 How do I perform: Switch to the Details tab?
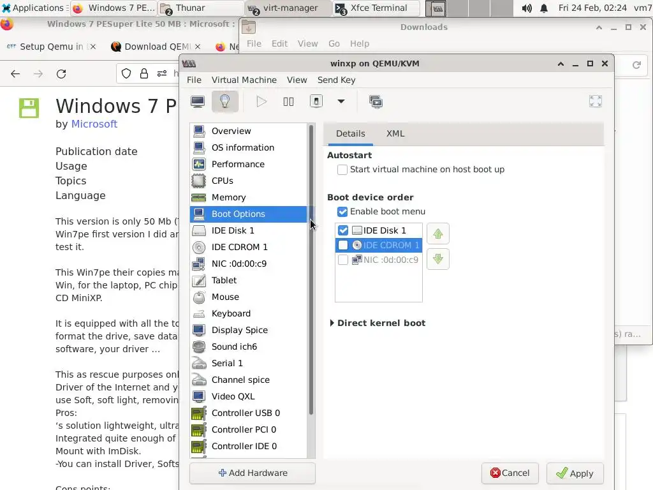[351, 134]
